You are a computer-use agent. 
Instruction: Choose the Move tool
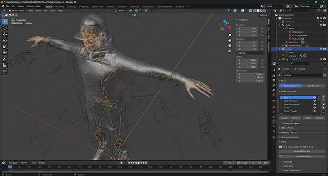coord(5,34)
